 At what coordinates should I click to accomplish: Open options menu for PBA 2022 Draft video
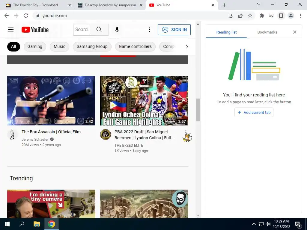click(x=186, y=132)
